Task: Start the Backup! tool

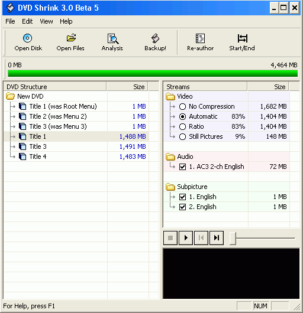Action: click(x=155, y=43)
